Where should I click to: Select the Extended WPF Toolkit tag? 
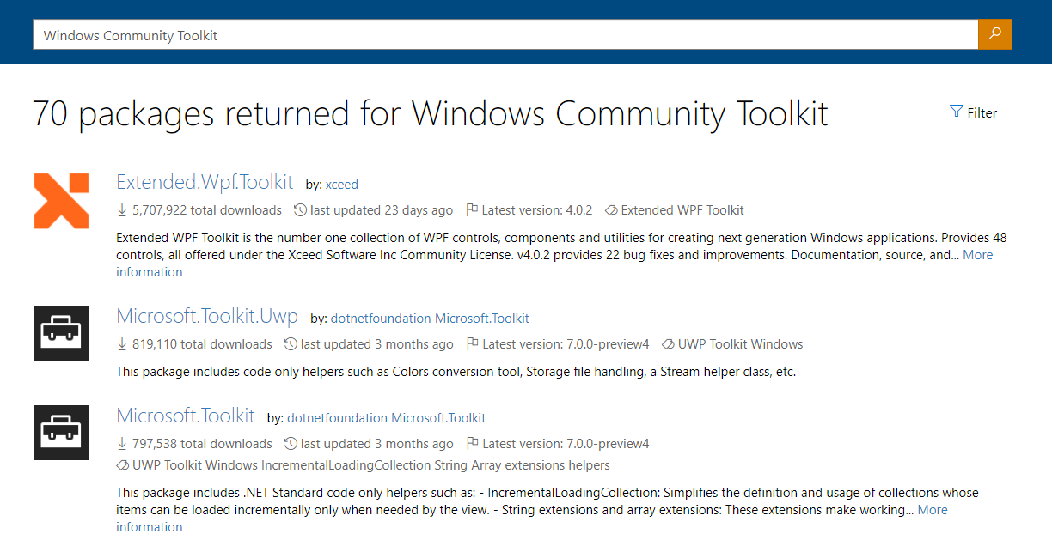(682, 210)
